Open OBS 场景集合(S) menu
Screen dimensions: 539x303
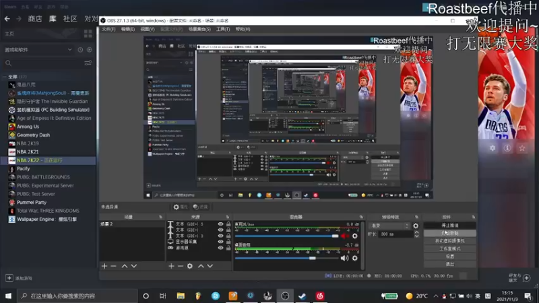tap(199, 29)
